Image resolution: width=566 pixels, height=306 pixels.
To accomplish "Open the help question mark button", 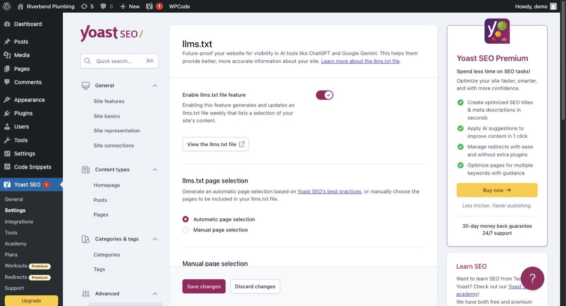I will pyautogui.click(x=533, y=278).
